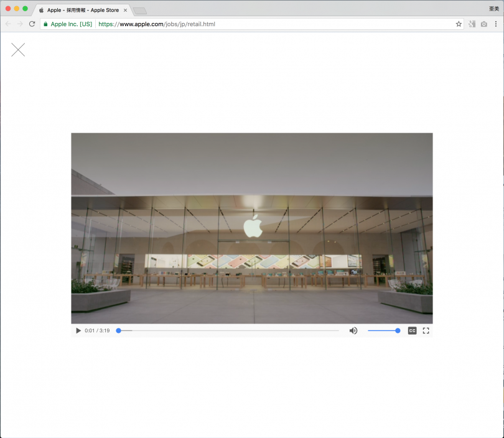504x438 pixels.
Task: Click the green full-screen window button
Action: click(x=25, y=9)
